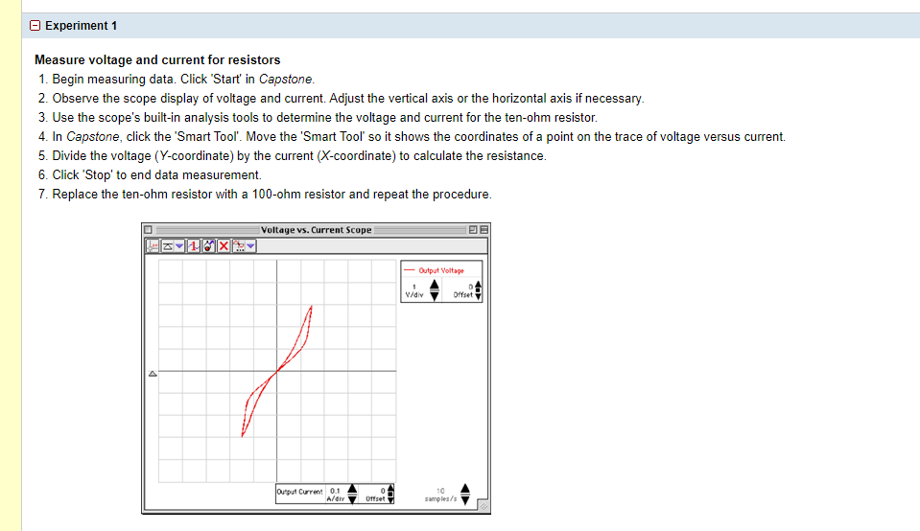
Task: Click the '10 samples/s' value text
Action: coord(440,495)
